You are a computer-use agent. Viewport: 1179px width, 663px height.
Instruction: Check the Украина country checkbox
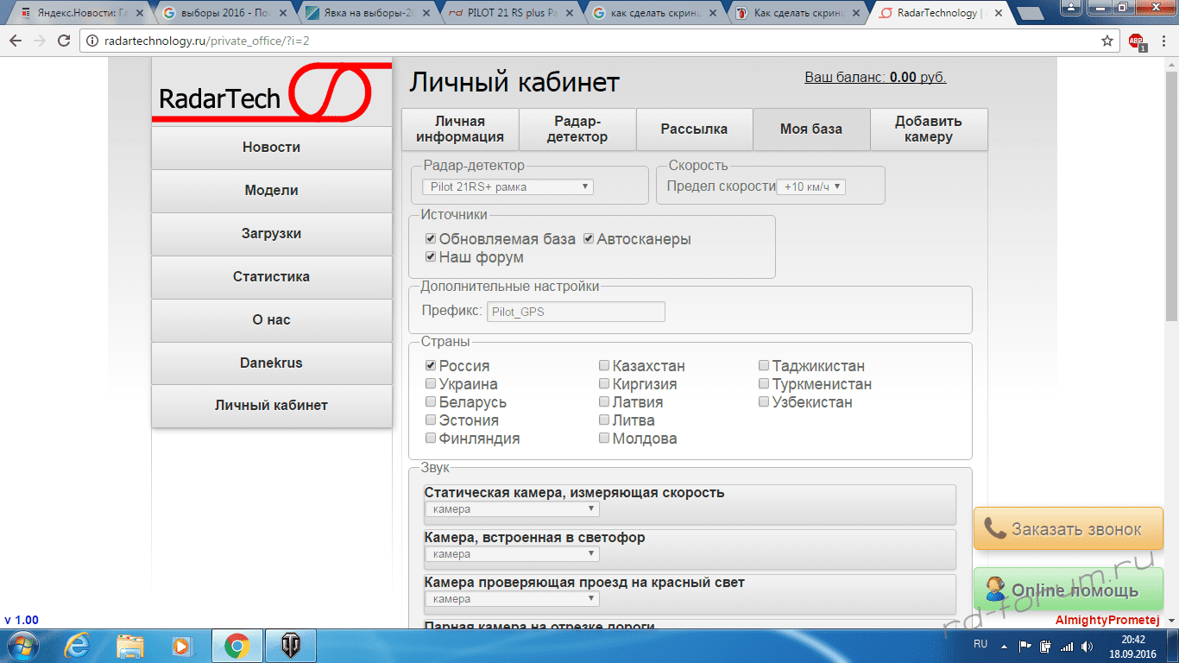[x=431, y=384]
